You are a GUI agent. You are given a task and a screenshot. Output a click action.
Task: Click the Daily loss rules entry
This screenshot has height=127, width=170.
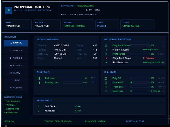(12, 101)
